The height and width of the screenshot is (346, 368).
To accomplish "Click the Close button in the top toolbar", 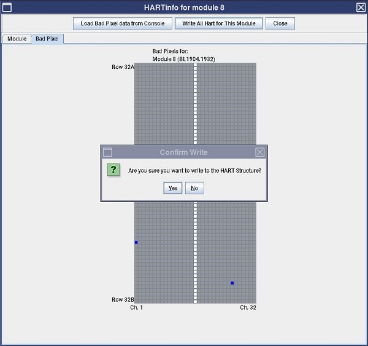I will (x=280, y=23).
